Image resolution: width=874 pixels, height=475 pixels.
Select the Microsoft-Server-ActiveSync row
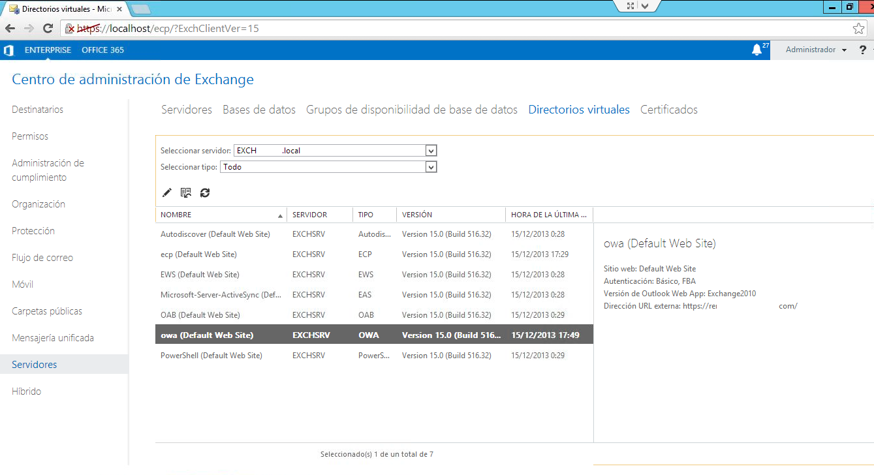point(374,294)
